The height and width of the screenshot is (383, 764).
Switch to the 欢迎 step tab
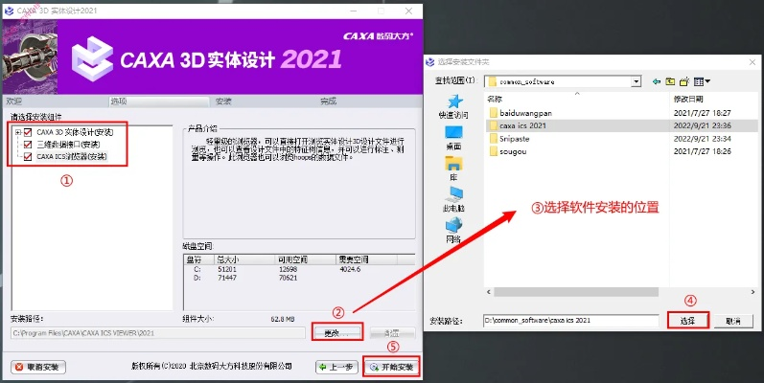pyautogui.click(x=13, y=101)
